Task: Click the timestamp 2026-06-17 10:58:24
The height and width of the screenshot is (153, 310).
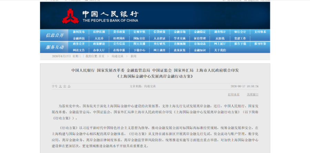Action: coord(245,86)
